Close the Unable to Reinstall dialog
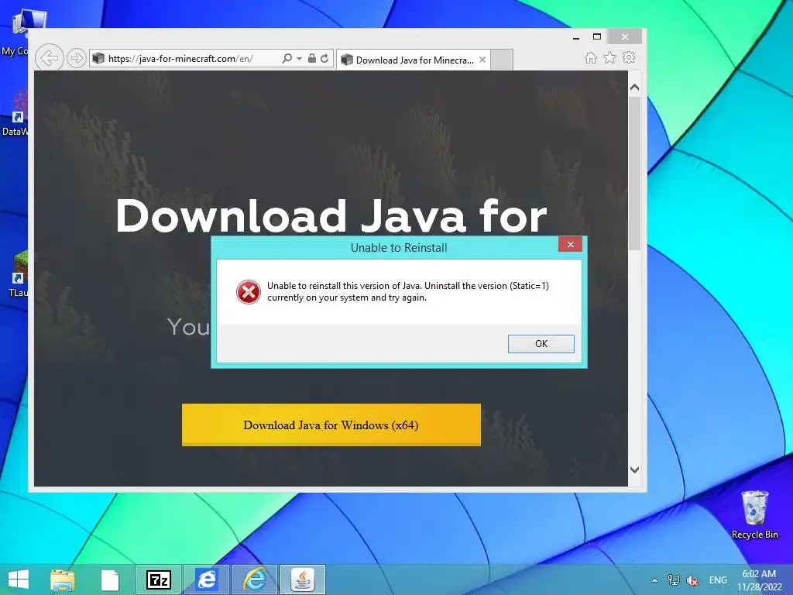Viewport: 793px width, 595px height. click(570, 244)
